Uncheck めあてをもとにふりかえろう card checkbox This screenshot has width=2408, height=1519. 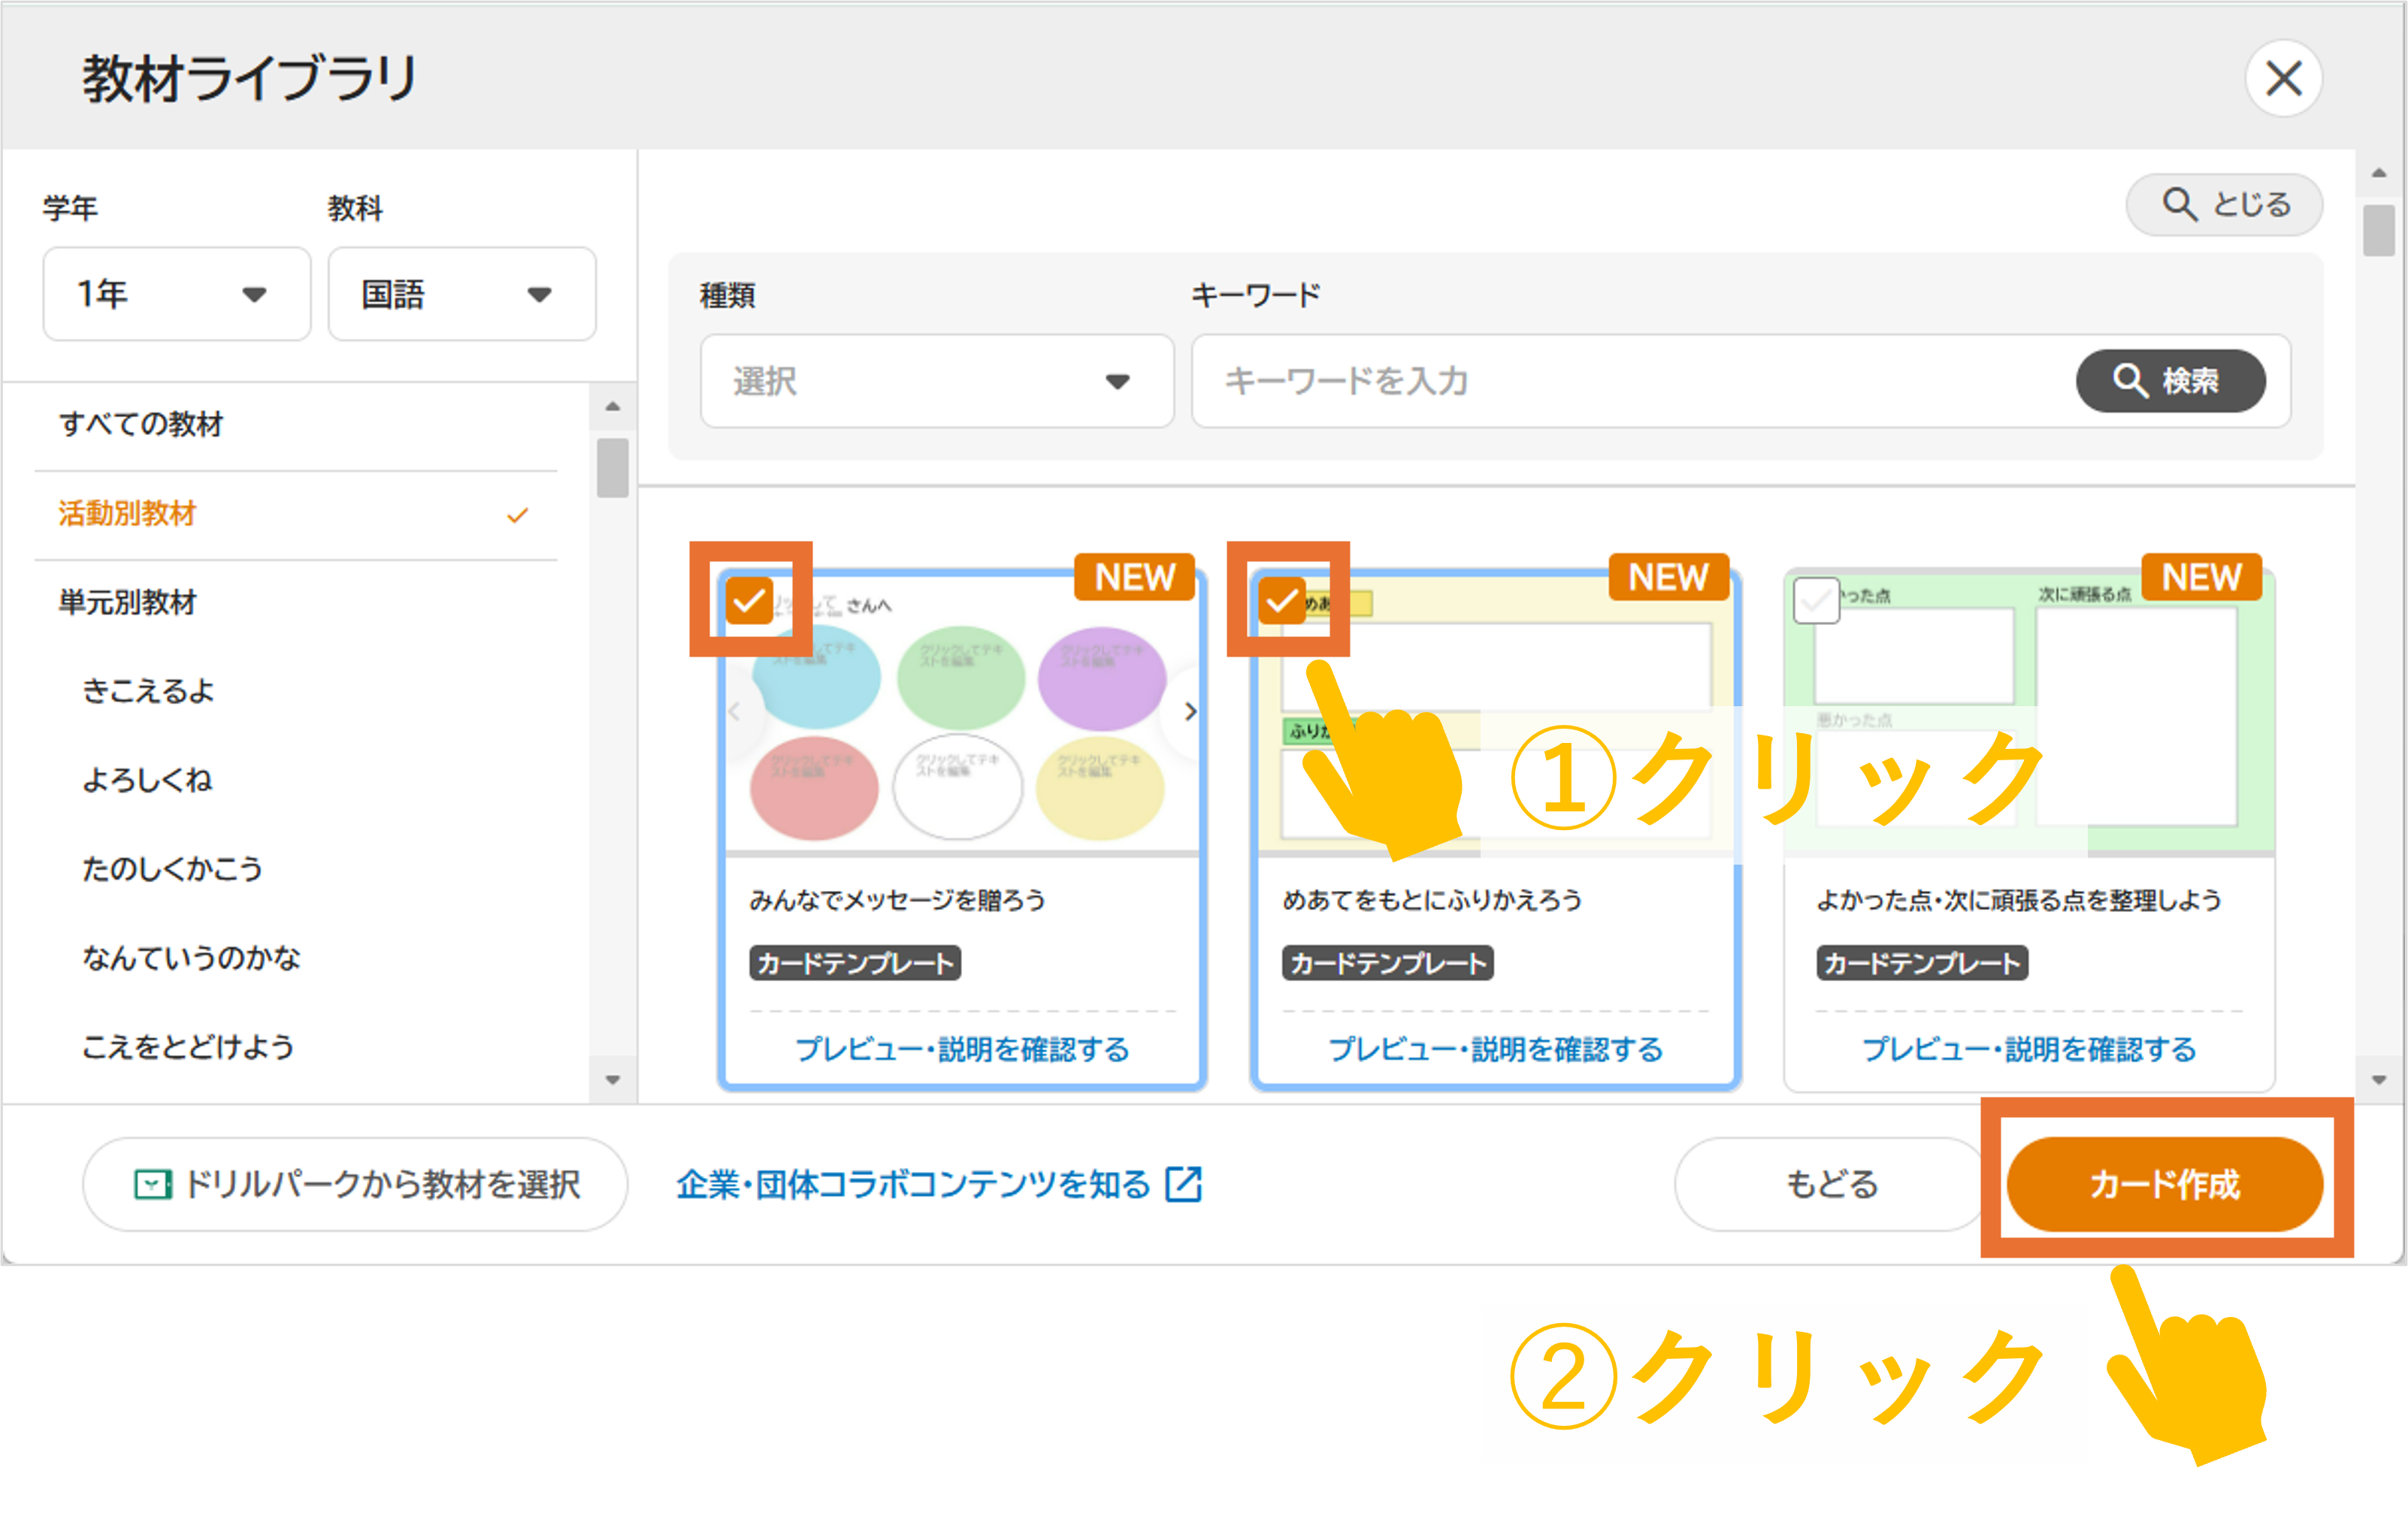(x=1282, y=600)
